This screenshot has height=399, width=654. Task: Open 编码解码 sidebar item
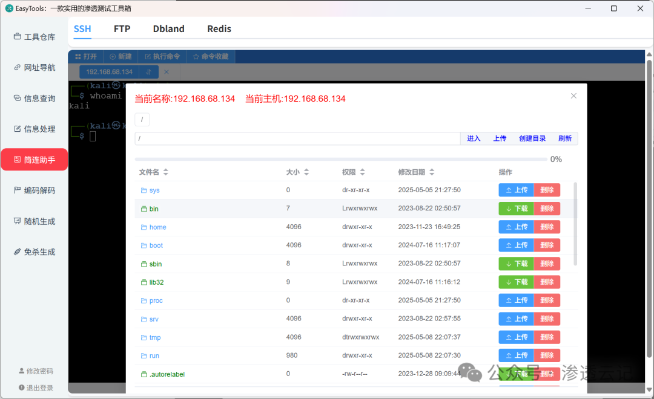[x=35, y=190]
